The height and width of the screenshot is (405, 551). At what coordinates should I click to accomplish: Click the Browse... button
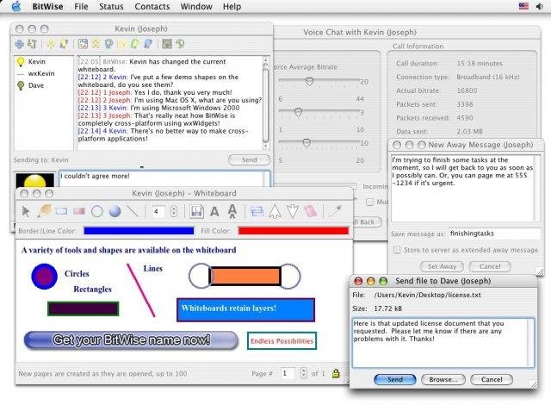pos(443,379)
